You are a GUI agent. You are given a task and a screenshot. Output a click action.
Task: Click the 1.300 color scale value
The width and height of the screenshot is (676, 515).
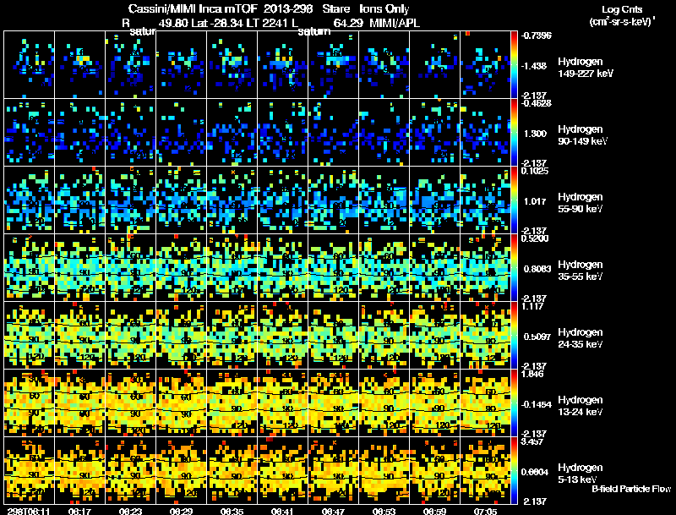(535, 134)
